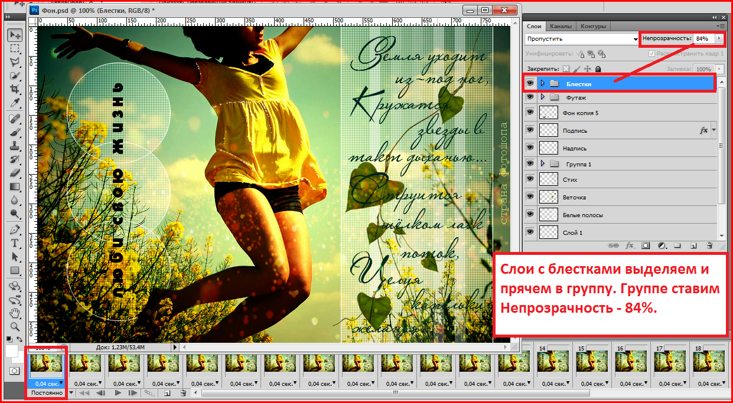
Task: Toggle lock all for layer
Action: [598, 69]
